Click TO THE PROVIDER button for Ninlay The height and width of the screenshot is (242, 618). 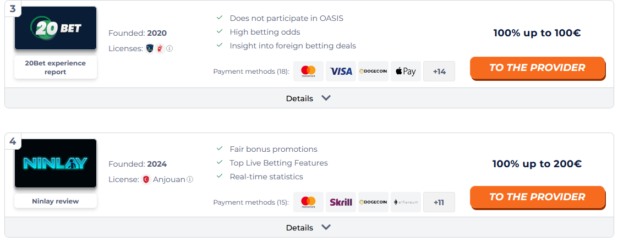pos(537,197)
